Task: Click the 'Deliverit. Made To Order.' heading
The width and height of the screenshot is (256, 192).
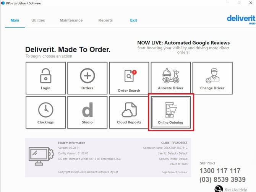Action: (68, 49)
